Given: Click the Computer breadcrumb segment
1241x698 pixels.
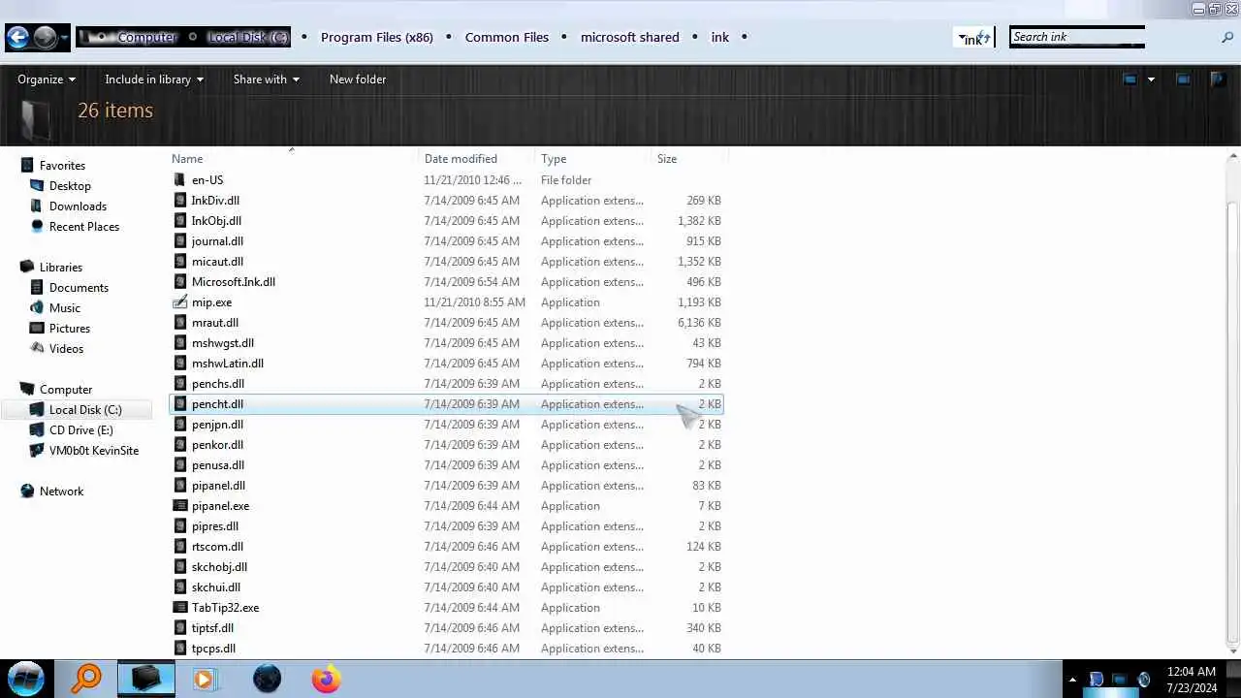Looking at the screenshot, I should click(146, 38).
